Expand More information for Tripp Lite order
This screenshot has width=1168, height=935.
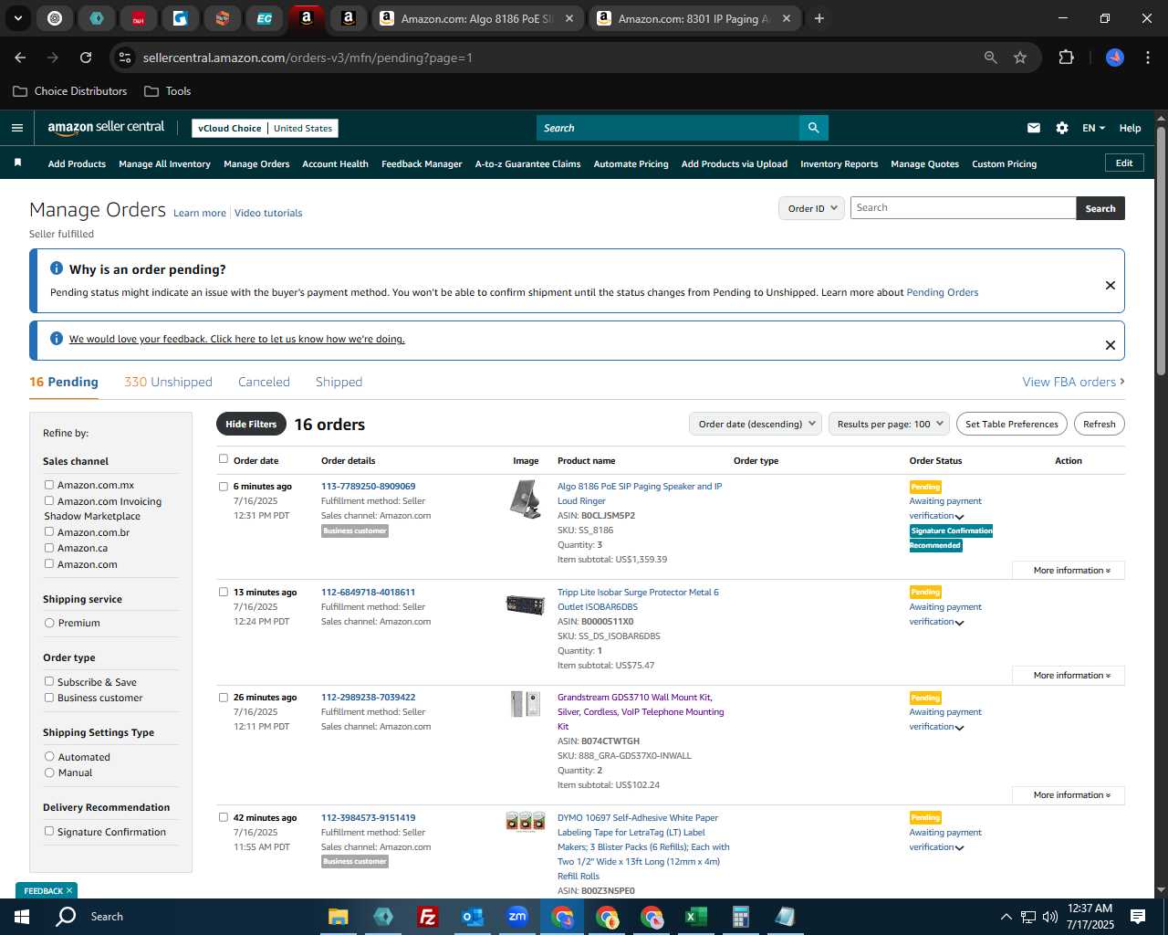click(1069, 676)
